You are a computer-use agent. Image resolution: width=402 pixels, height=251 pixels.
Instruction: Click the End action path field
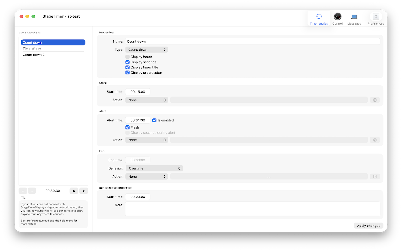coord(269,177)
